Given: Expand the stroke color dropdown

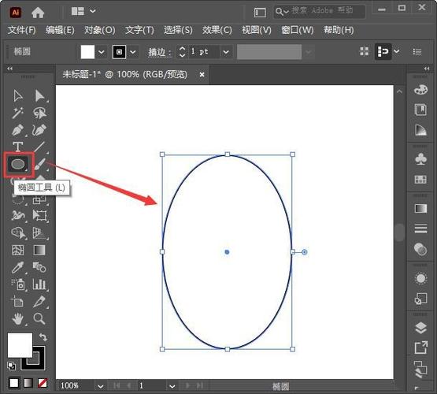Looking at the screenshot, I should pyautogui.click(x=133, y=52).
